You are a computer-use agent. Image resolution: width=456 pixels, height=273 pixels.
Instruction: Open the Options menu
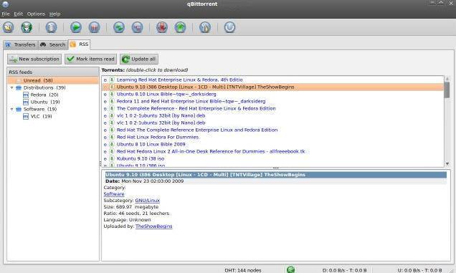point(36,14)
